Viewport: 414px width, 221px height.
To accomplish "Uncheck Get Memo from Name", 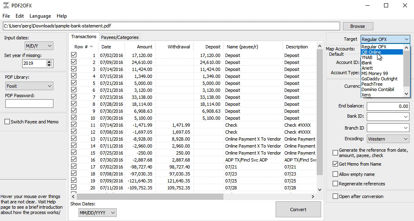I will (335, 164).
